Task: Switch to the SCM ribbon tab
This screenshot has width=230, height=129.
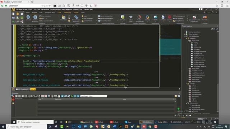Action: (x=41, y=13)
